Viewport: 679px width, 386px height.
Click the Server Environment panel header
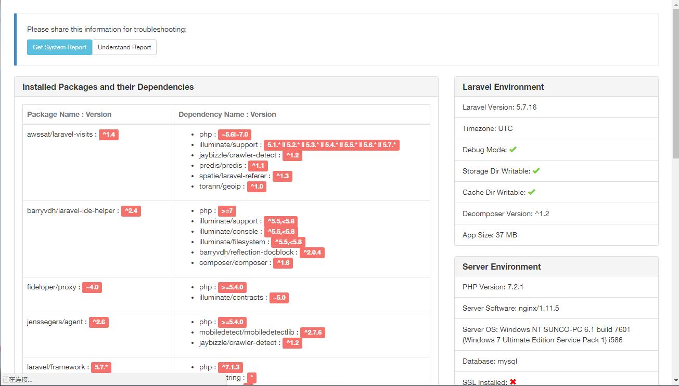[x=501, y=266]
